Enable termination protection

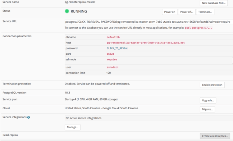(x=212, y=85)
